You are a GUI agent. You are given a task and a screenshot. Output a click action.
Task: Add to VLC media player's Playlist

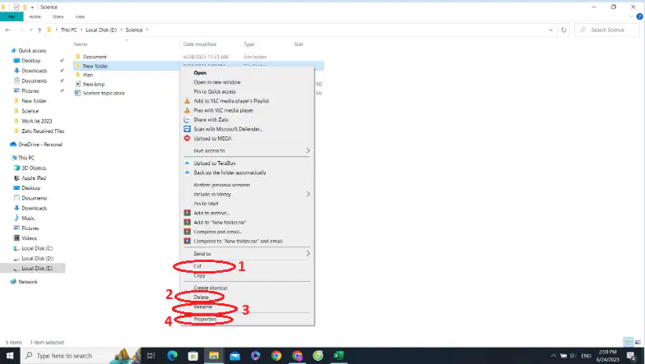(231, 100)
